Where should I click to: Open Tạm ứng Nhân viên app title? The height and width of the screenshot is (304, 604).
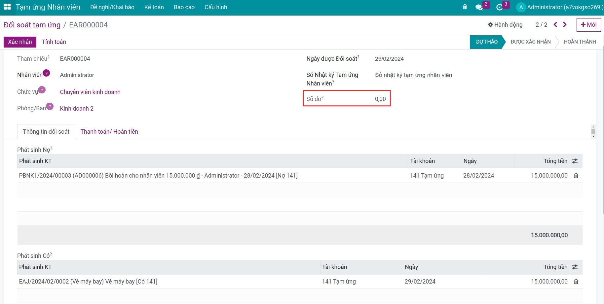click(x=48, y=7)
